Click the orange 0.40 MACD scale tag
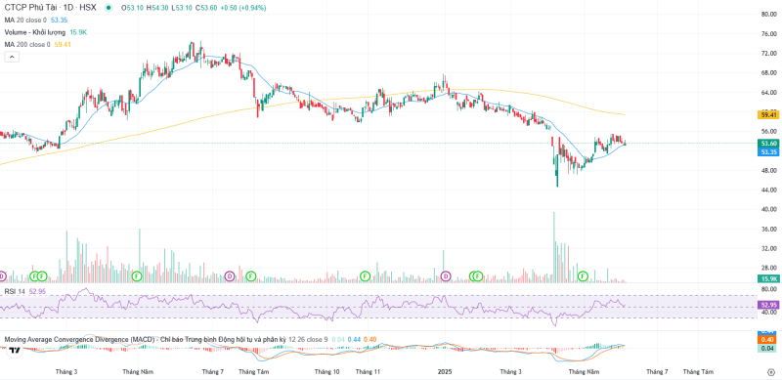This screenshot has width=782, height=380. [768, 340]
